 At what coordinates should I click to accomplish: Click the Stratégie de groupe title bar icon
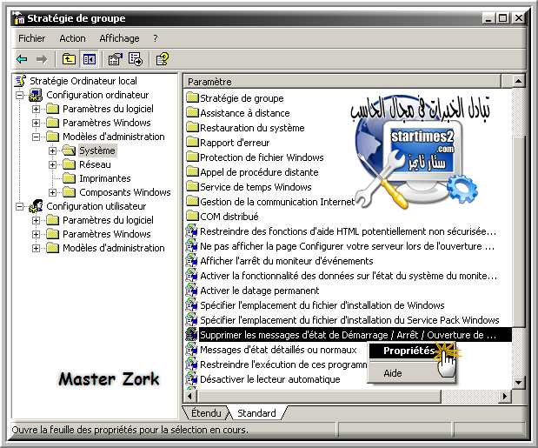18,18
